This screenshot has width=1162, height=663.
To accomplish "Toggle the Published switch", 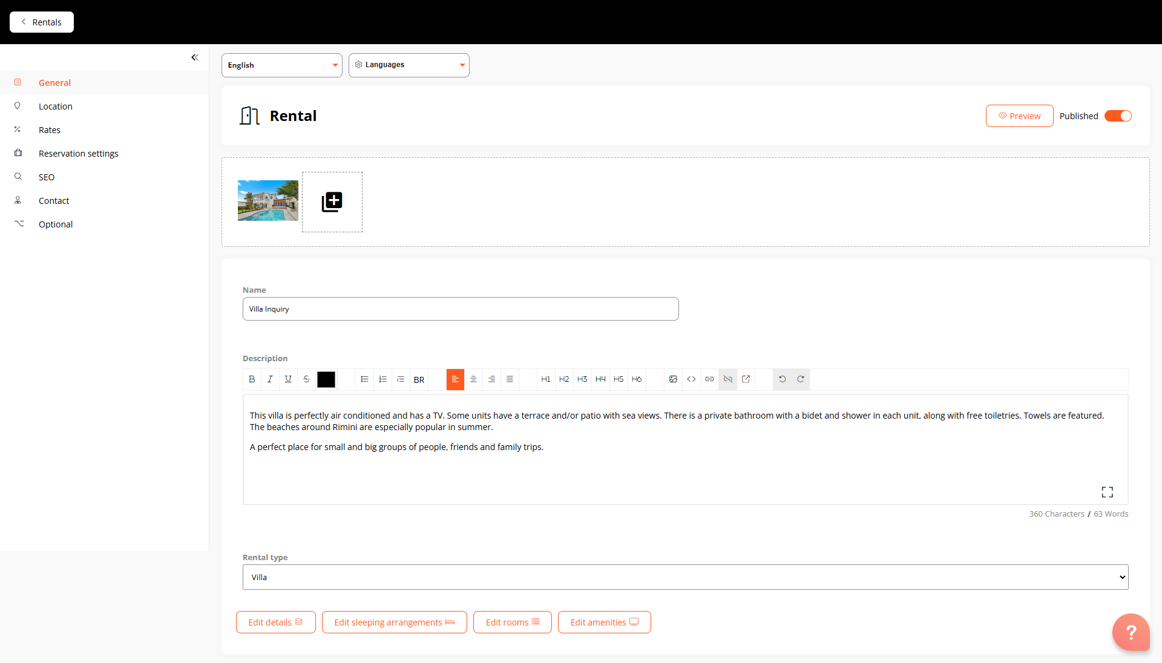I will [1118, 116].
